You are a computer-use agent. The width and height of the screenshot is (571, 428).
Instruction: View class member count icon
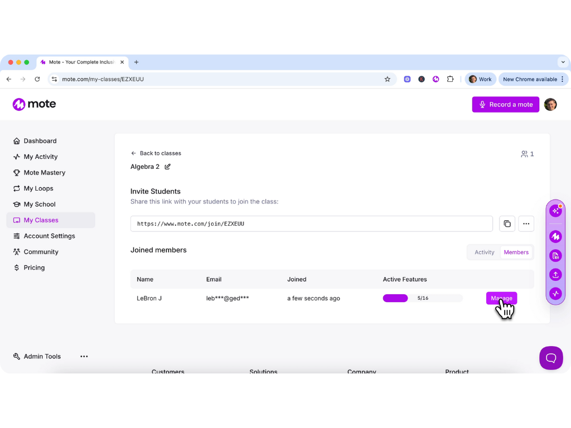pyautogui.click(x=527, y=154)
